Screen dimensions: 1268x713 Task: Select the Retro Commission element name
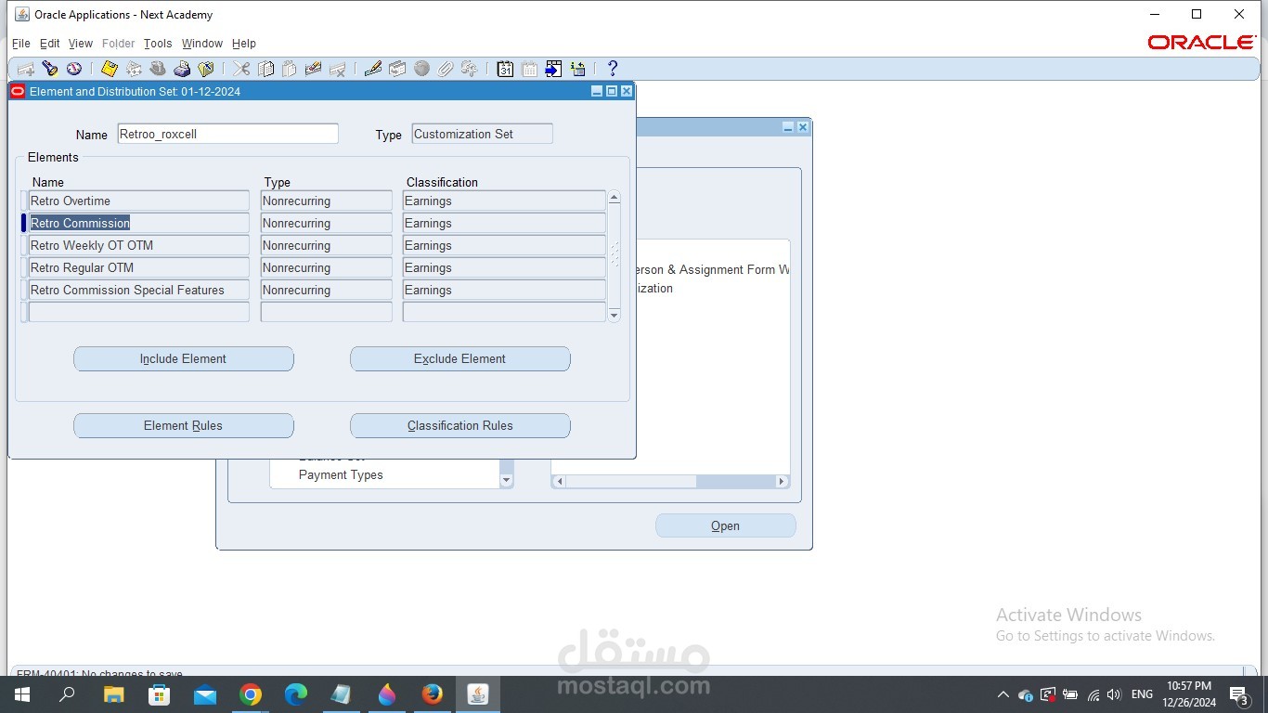tap(139, 223)
